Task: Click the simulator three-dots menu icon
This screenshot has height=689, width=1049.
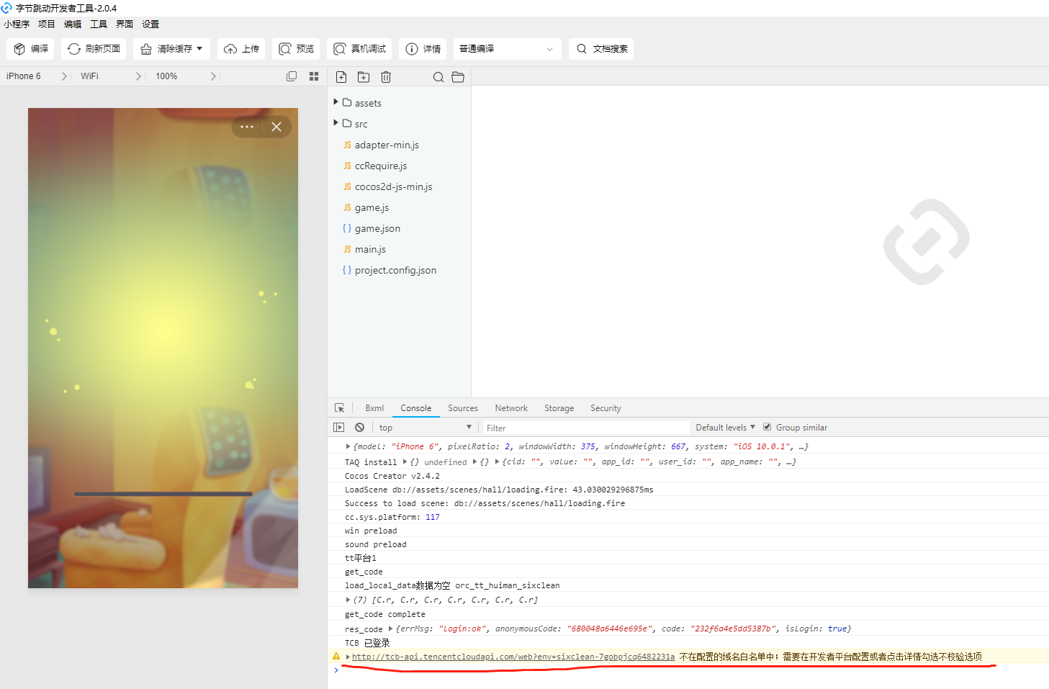Action: click(x=247, y=127)
